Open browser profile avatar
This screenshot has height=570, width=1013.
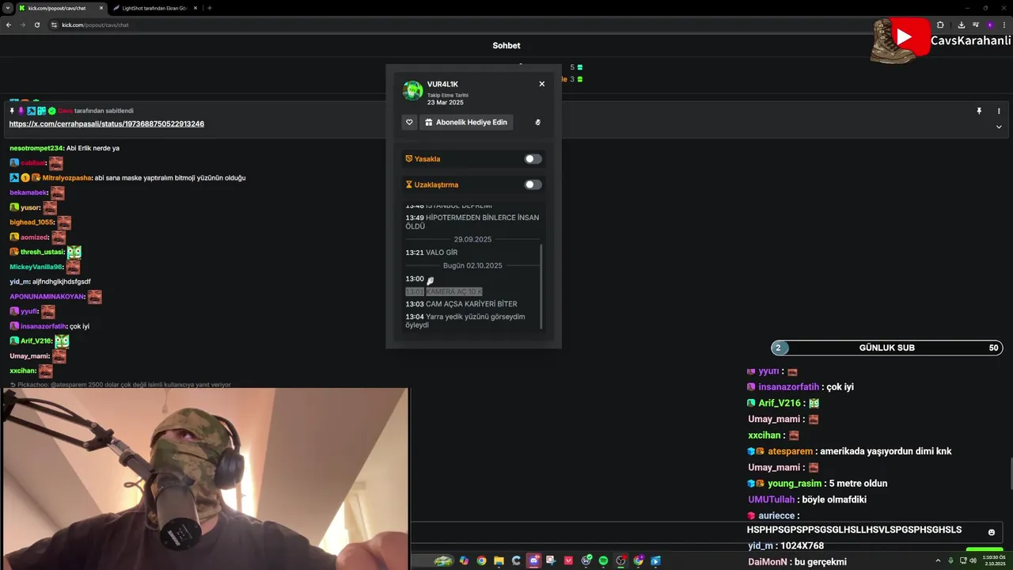point(989,25)
